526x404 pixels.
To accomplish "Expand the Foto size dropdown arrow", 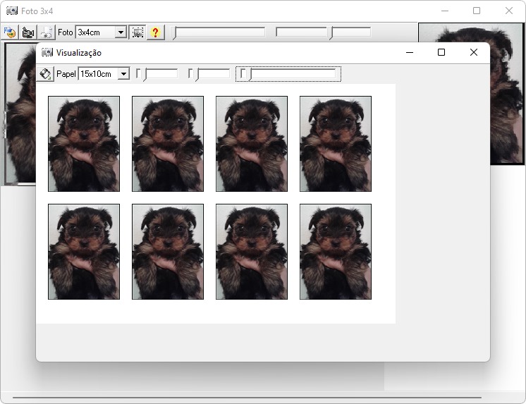I will click(121, 32).
